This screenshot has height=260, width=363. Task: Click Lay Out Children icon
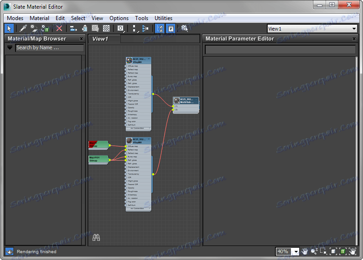[x=145, y=28]
